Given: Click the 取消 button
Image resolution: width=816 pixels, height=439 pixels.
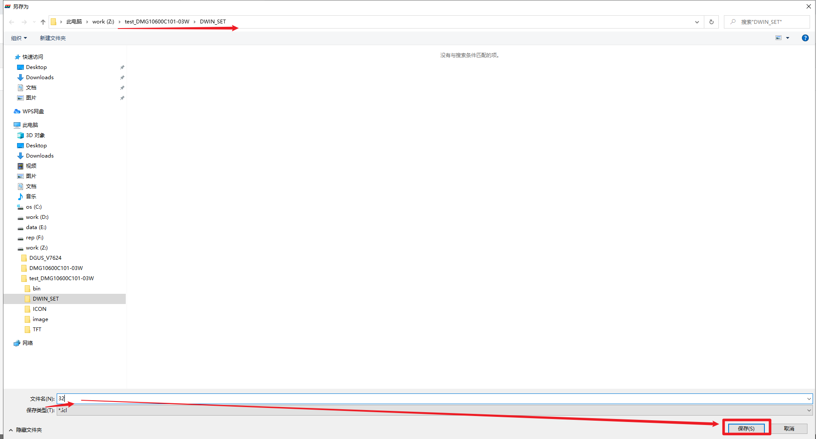Looking at the screenshot, I should pyautogui.click(x=789, y=428).
